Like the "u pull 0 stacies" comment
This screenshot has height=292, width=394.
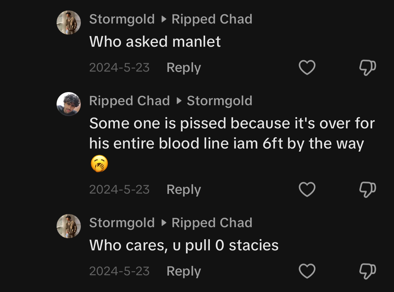[x=307, y=271]
